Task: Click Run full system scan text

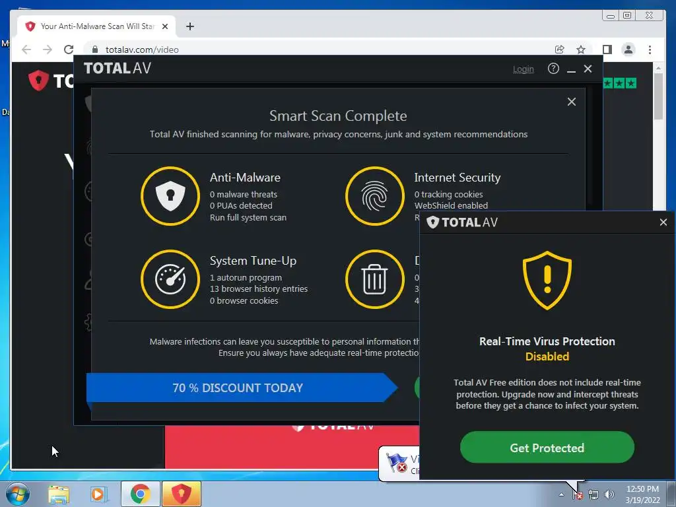Action: [248, 218]
